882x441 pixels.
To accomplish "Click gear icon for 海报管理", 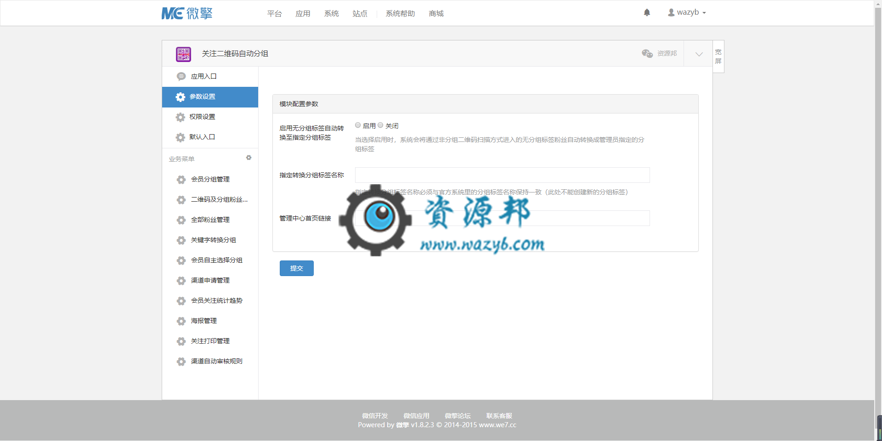I will tap(181, 321).
